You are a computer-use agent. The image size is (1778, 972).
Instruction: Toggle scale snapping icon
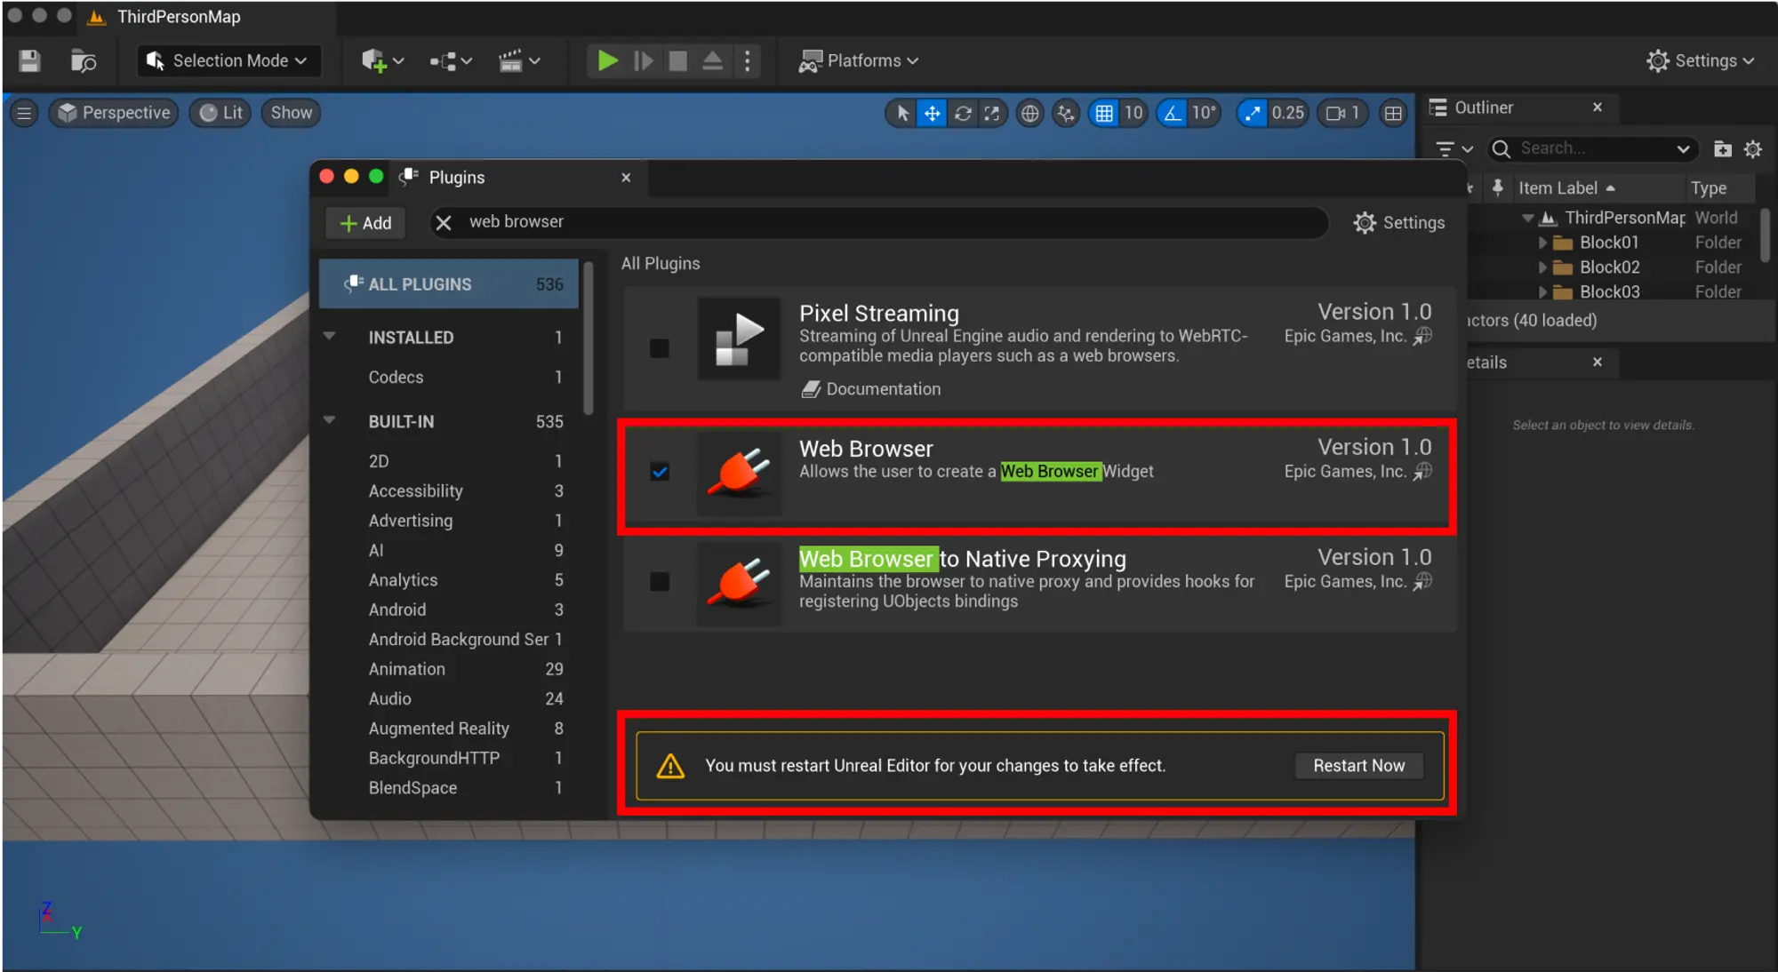[1252, 113]
